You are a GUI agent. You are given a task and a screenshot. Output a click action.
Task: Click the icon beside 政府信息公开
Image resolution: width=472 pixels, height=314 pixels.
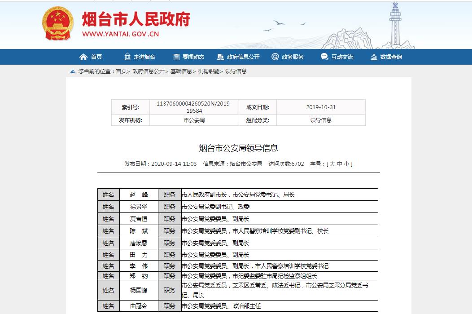click(220, 57)
